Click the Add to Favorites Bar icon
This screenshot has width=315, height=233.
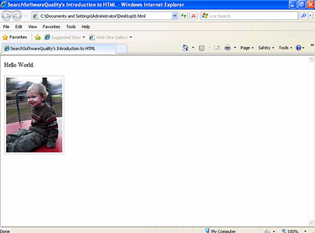click(x=38, y=38)
